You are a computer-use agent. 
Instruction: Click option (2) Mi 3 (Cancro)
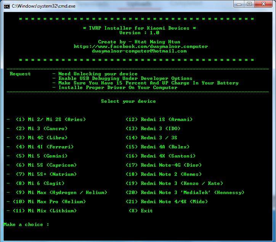pos(42,129)
